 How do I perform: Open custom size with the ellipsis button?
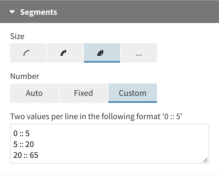coord(139,53)
